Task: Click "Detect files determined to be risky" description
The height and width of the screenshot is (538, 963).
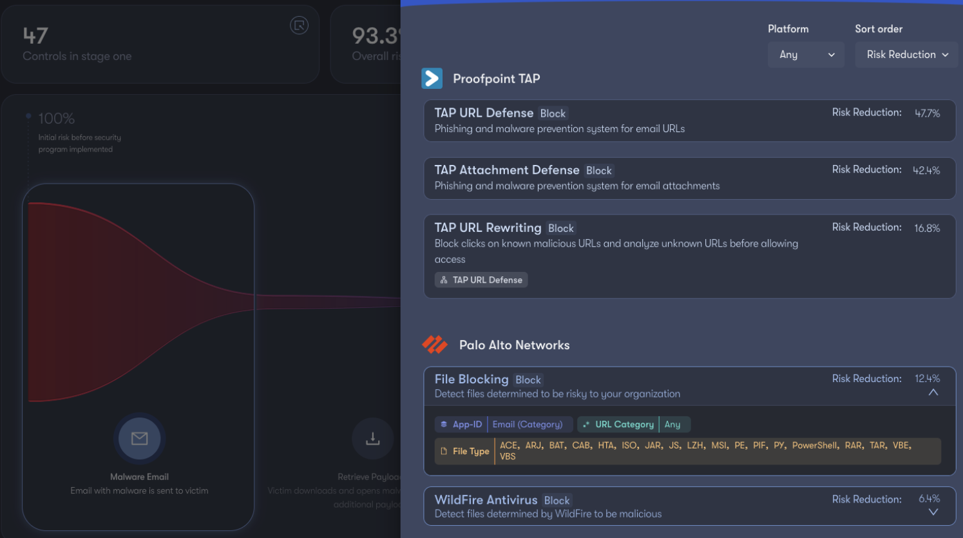Action: point(557,394)
